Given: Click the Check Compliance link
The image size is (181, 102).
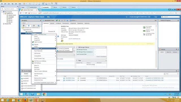Looking at the screenshot, I should tap(101, 57).
